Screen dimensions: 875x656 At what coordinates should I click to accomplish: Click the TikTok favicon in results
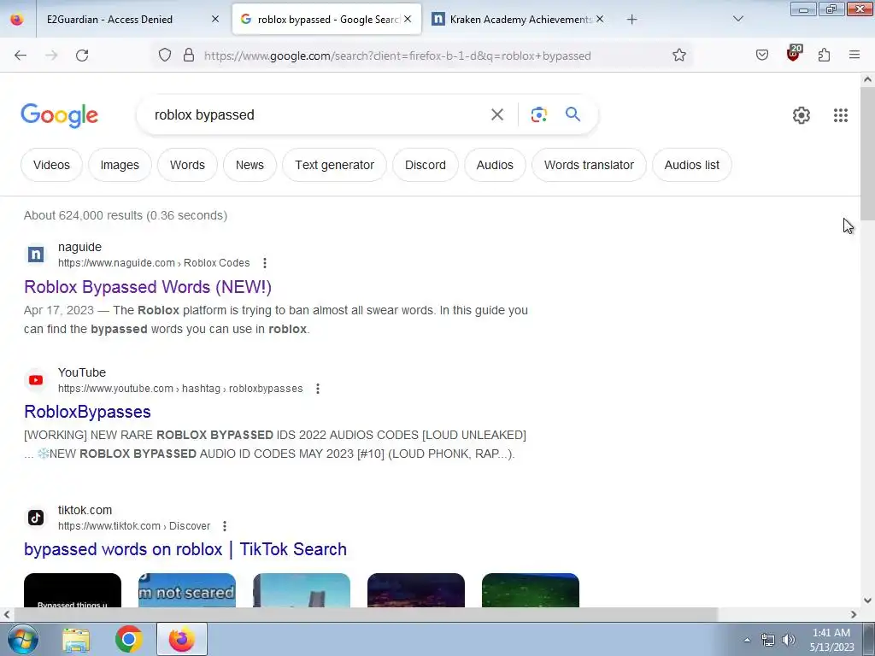[36, 518]
